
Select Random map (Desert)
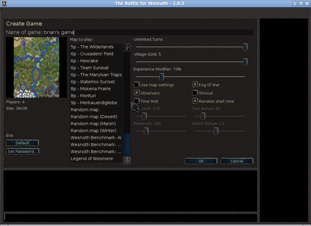click(x=96, y=117)
